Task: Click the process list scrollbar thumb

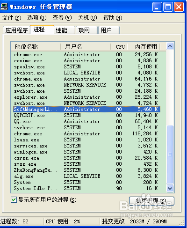Action: 170,154
